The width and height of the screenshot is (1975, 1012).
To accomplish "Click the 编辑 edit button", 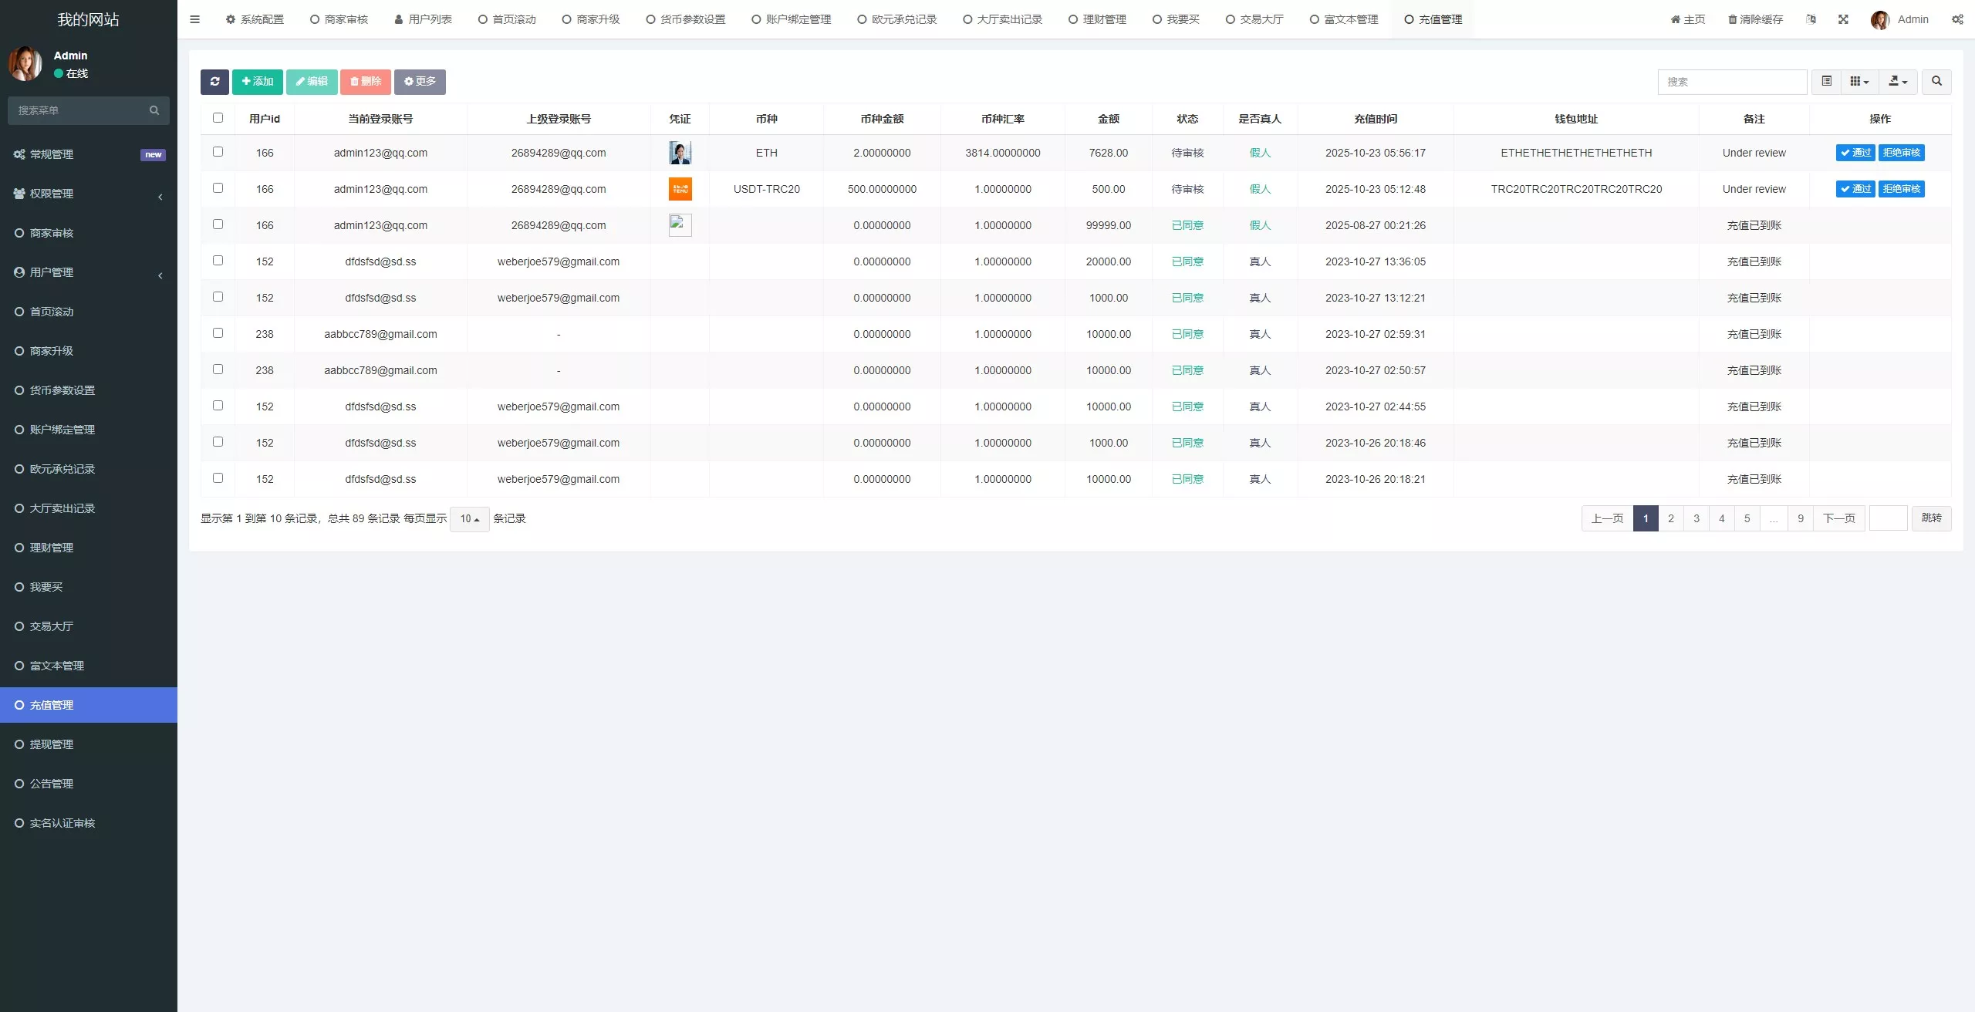I will 312,82.
